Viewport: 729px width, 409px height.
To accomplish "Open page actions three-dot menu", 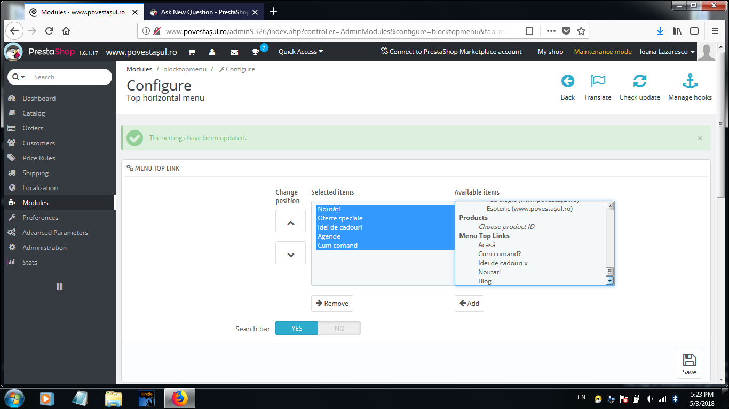I will (551, 31).
